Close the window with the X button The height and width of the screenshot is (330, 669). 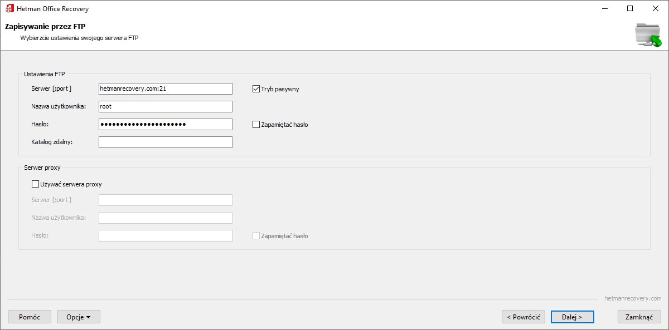tap(656, 8)
